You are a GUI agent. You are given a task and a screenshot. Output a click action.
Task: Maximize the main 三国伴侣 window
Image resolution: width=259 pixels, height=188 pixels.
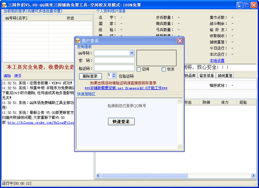click(x=247, y=5)
